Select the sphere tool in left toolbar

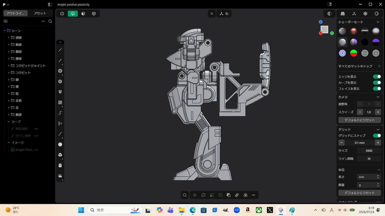pos(60,144)
